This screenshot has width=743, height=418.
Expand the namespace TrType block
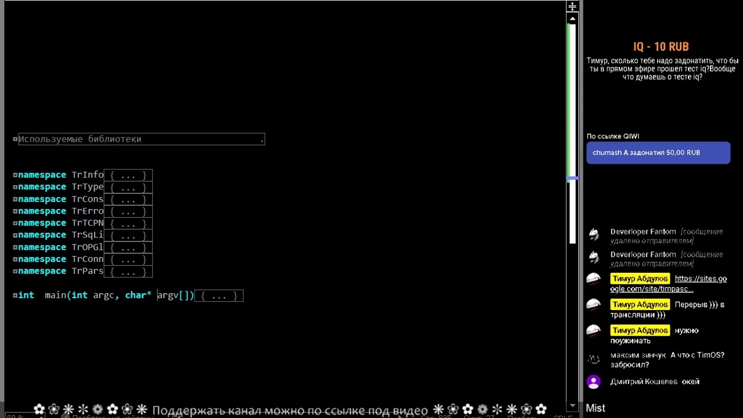point(15,187)
